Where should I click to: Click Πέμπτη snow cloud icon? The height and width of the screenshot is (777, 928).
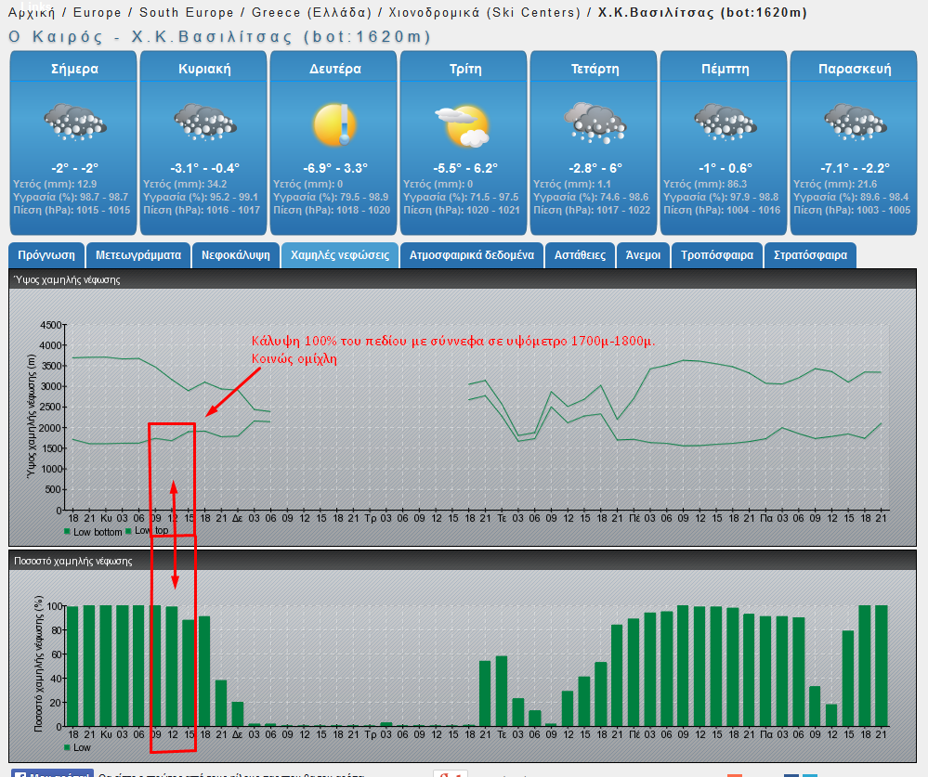725,122
